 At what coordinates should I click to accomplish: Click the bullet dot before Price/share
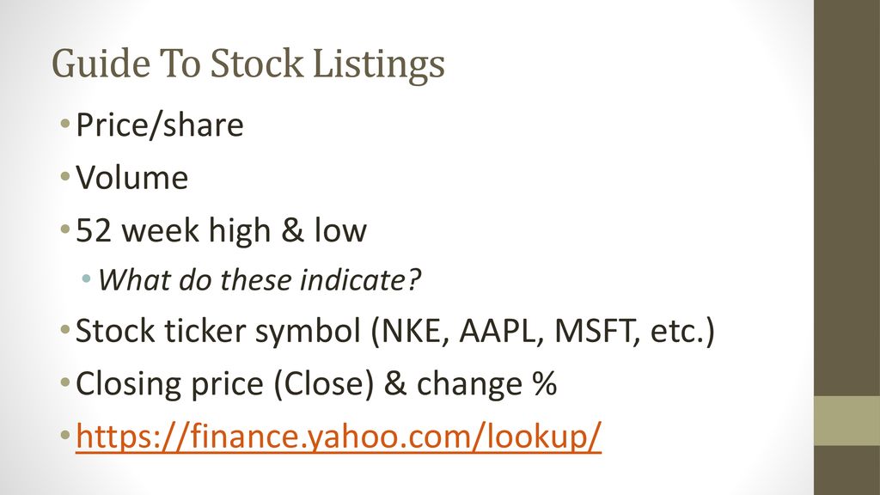point(65,124)
